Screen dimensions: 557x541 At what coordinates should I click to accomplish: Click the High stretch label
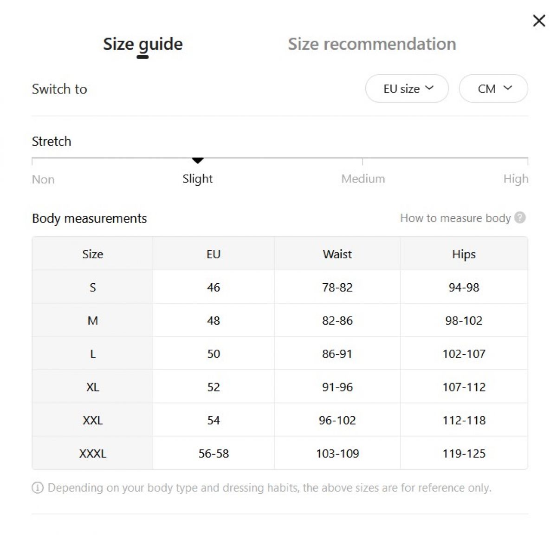[516, 179]
